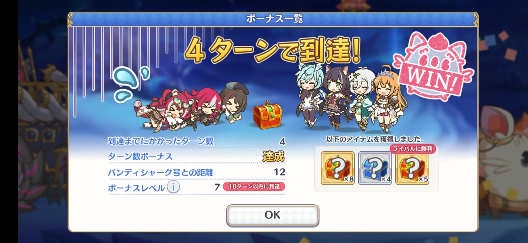
Task: Select the gold treasure chest ×8 reward
Action: tap(338, 168)
